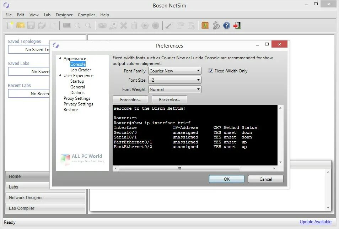Click the console terminal toolbar icon
The width and height of the screenshot is (339, 229).
pos(67,25)
